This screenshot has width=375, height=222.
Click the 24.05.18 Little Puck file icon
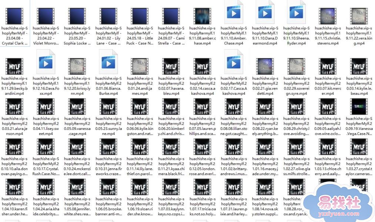coord(140,16)
